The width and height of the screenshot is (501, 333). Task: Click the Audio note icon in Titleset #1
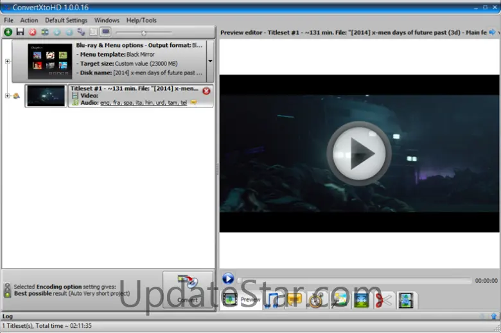pyautogui.click(x=75, y=103)
